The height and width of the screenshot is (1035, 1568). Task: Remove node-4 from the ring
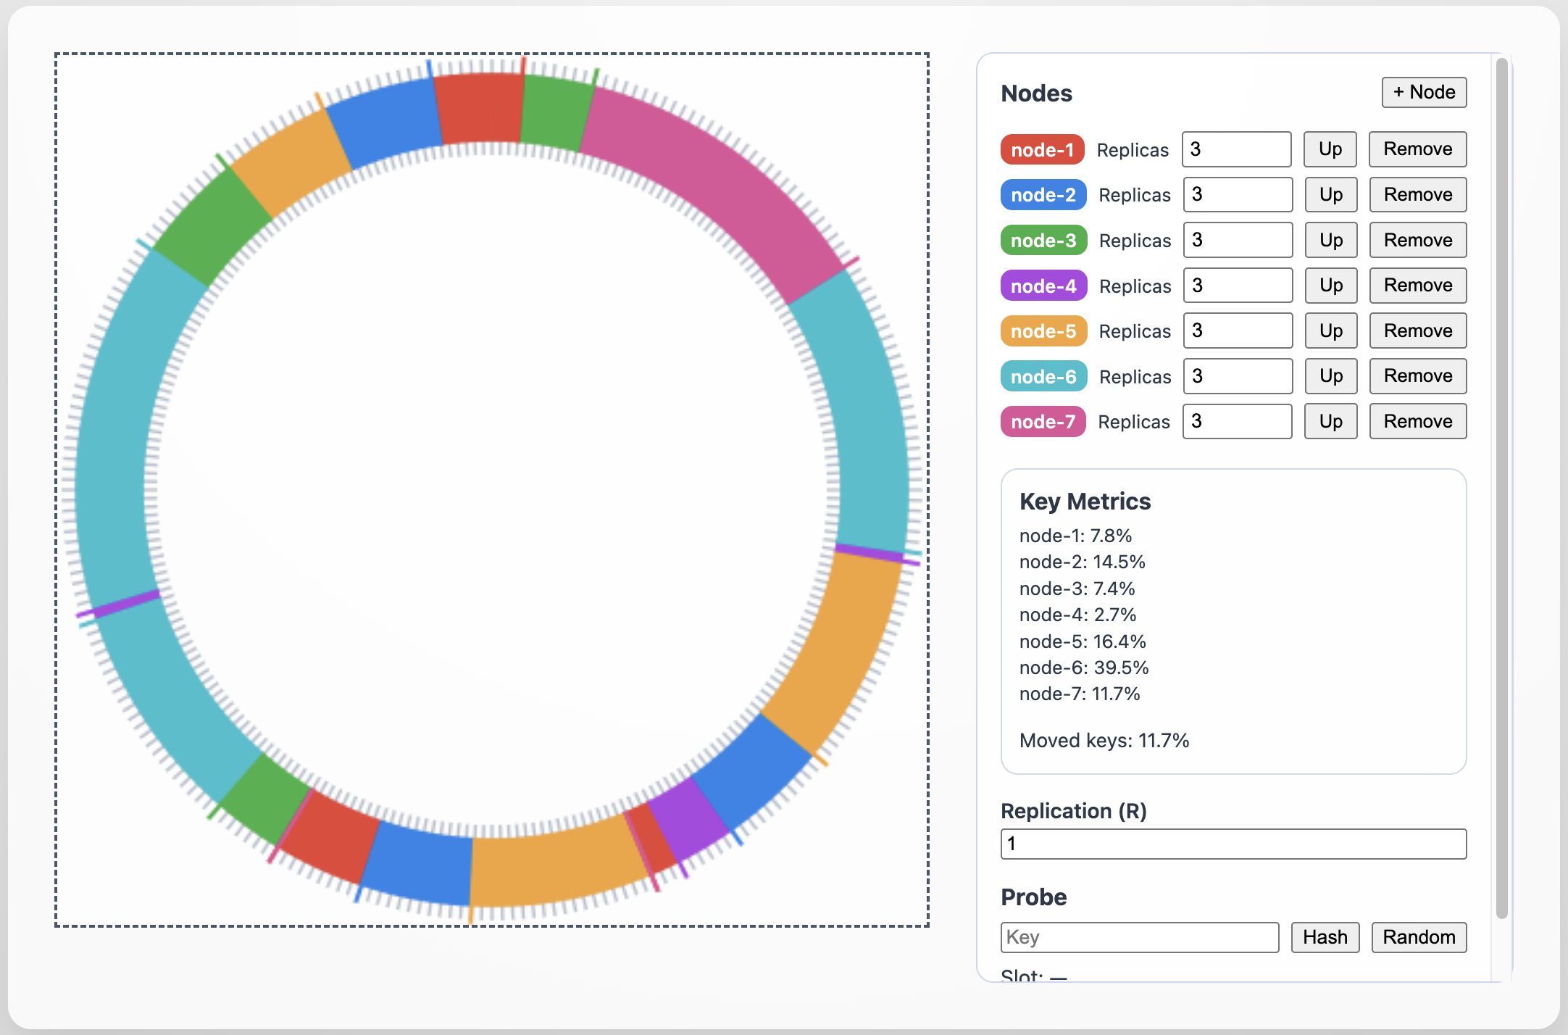(x=1417, y=286)
